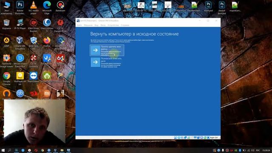
Task: Switch the РУС input language indicator
Action: [x=258, y=150]
